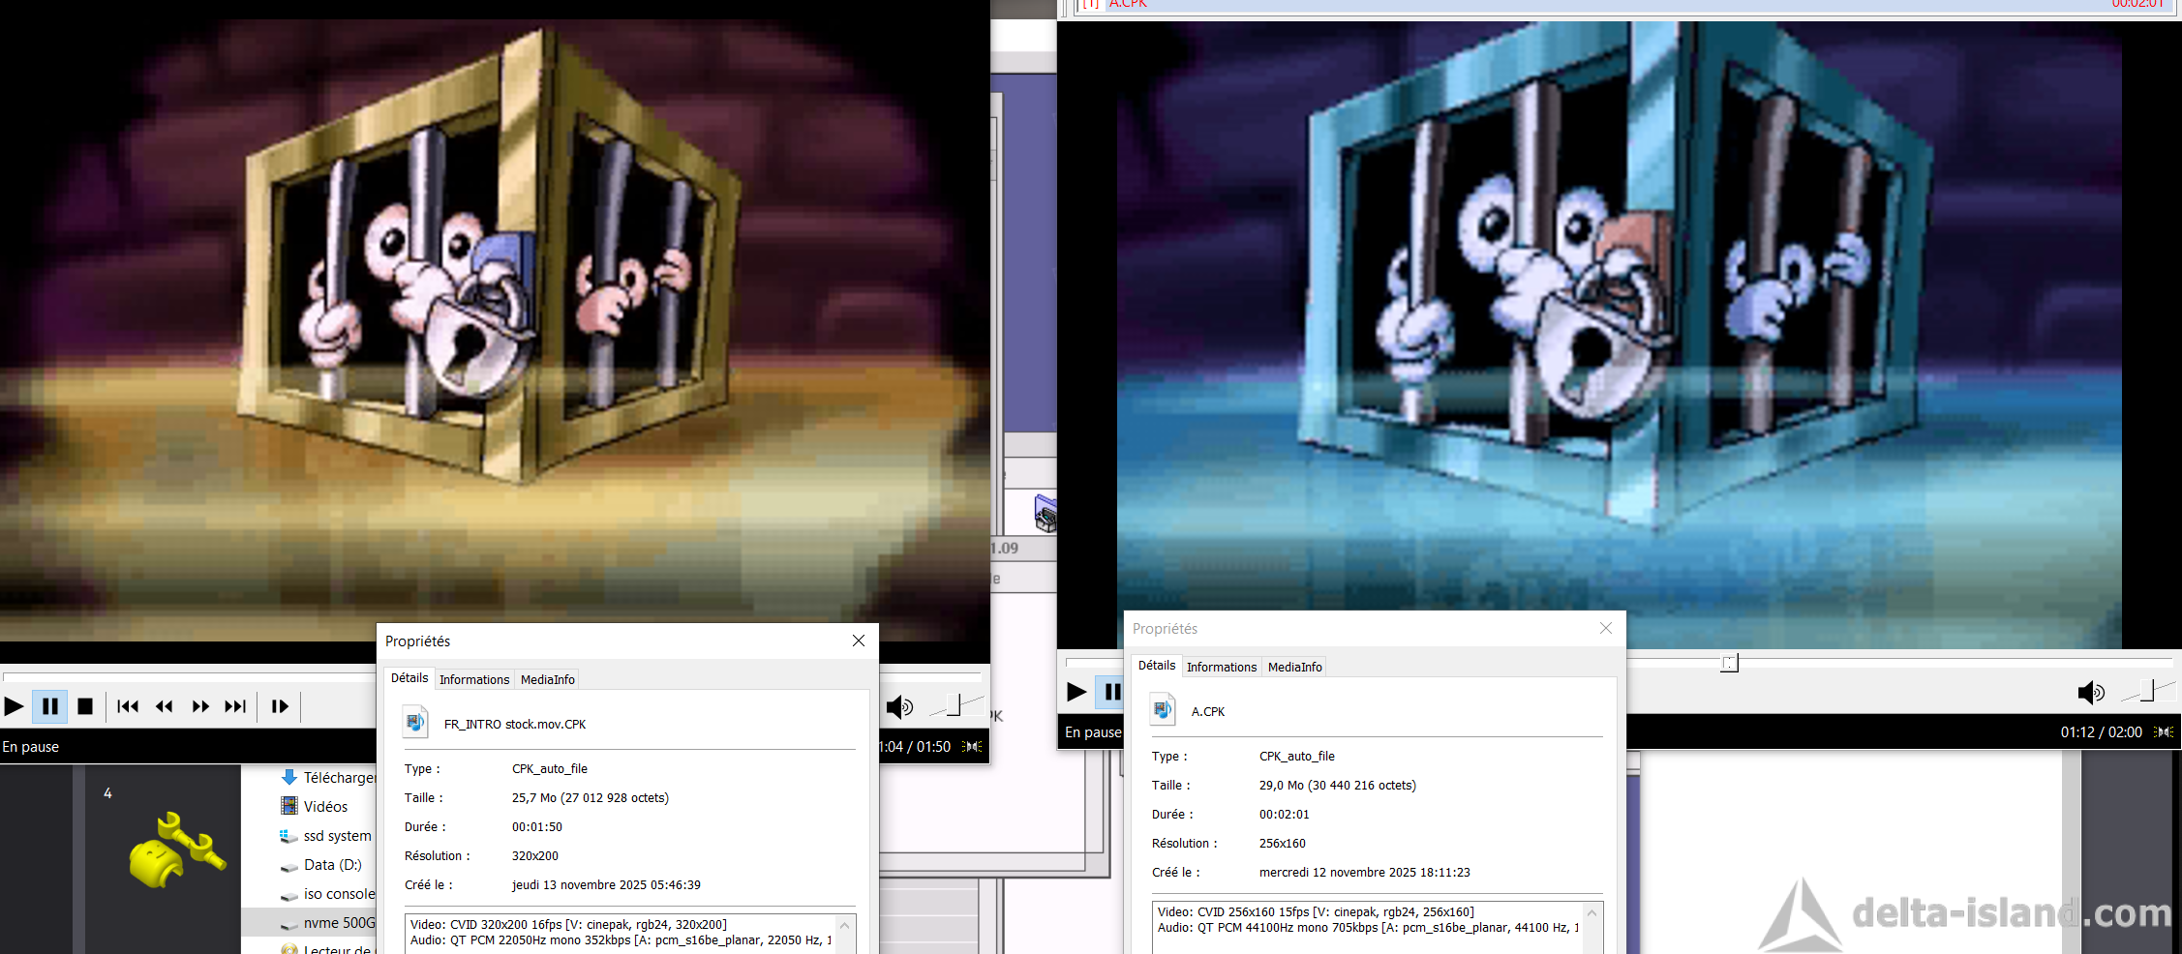2182x954 pixels.
Task: Select Téléchargements folder in the Explorer tree
Action: (x=329, y=777)
